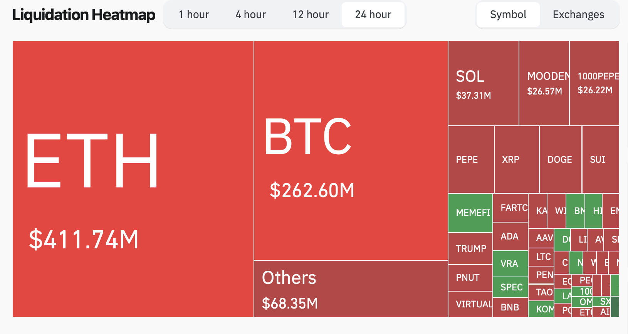Open the MOODENG $26.57M tile
628x334 pixels.
click(544, 83)
